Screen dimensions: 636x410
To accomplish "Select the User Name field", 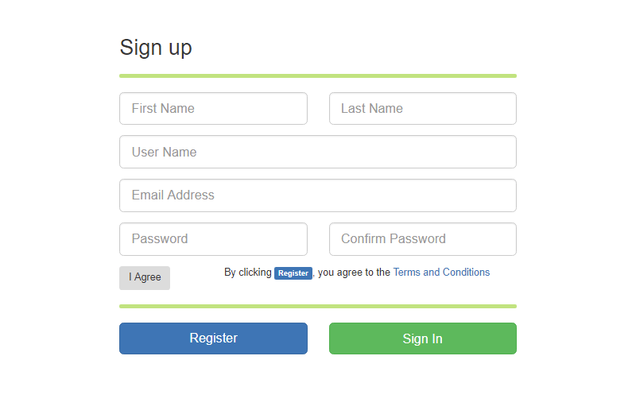I will 317,152.
